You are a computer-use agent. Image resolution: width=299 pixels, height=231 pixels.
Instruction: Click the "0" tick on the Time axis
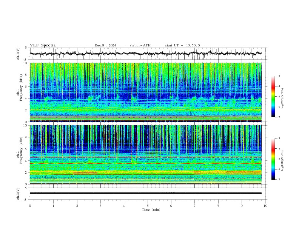pos(30,206)
